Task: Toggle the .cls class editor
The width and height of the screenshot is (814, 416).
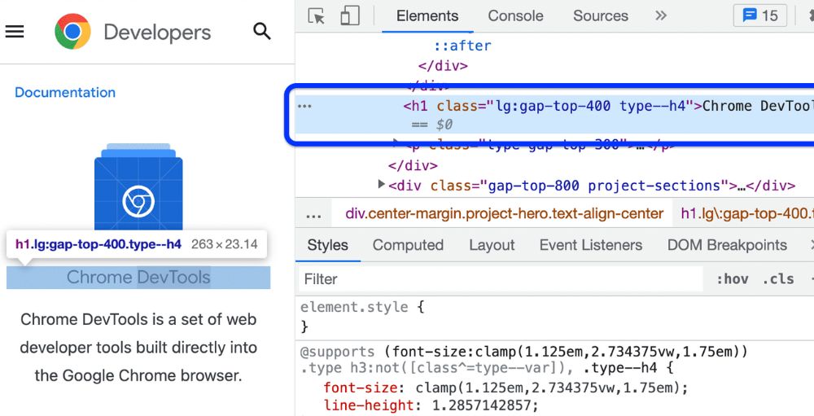Action: pyautogui.click(x=780, y=279)
